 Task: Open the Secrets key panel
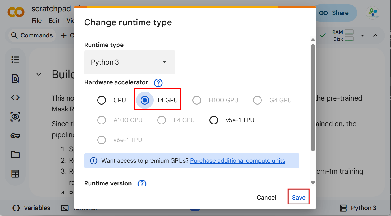15,136
